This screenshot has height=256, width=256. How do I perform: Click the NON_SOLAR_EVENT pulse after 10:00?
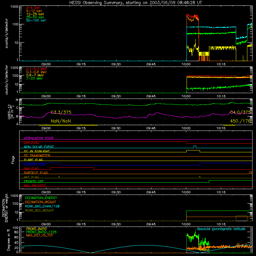195,147
